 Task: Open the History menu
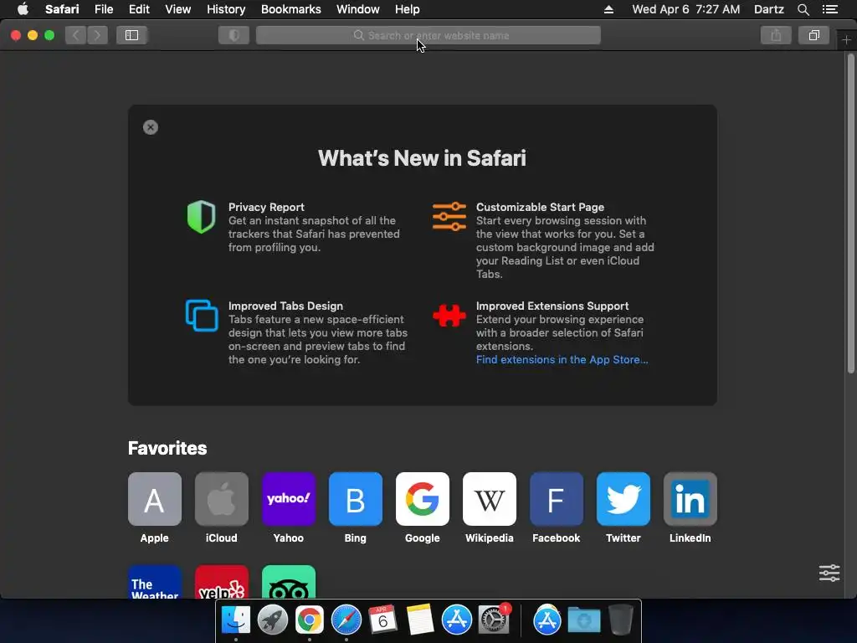click(x=226, y=9)
